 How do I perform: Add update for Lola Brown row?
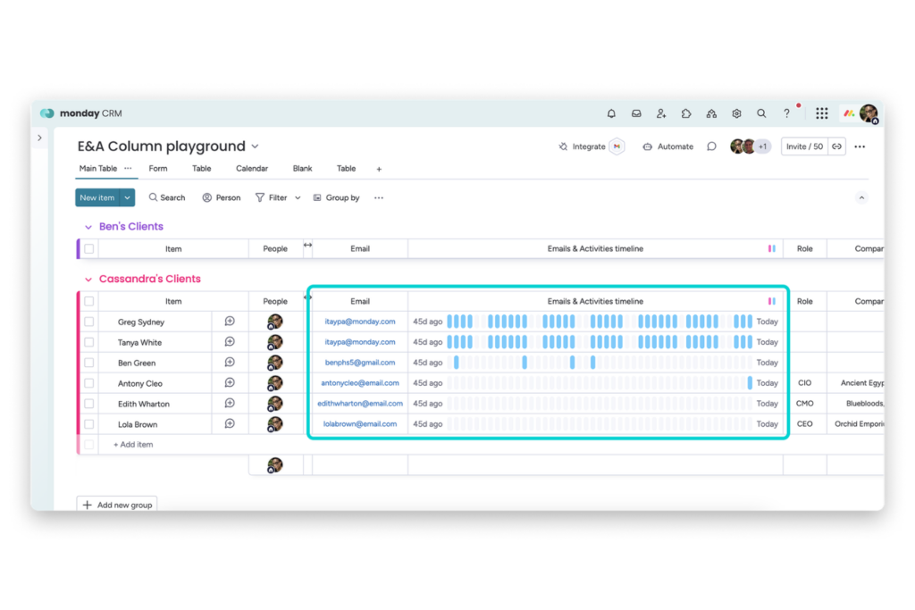(230, 423)
